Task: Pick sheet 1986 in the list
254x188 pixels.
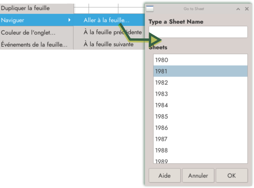Action: (x=200, y=128)
